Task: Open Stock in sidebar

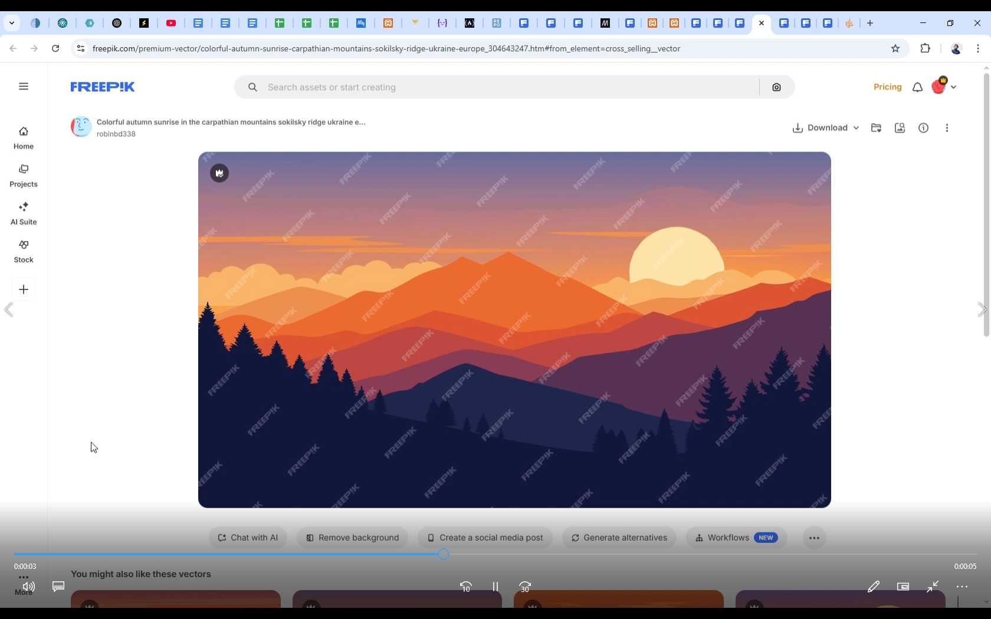Action: click(24, 251)
